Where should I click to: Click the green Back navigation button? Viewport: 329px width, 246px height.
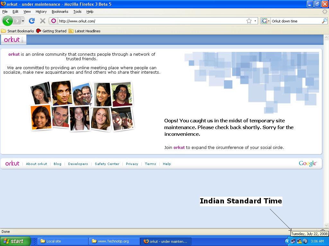coord(8,21)
